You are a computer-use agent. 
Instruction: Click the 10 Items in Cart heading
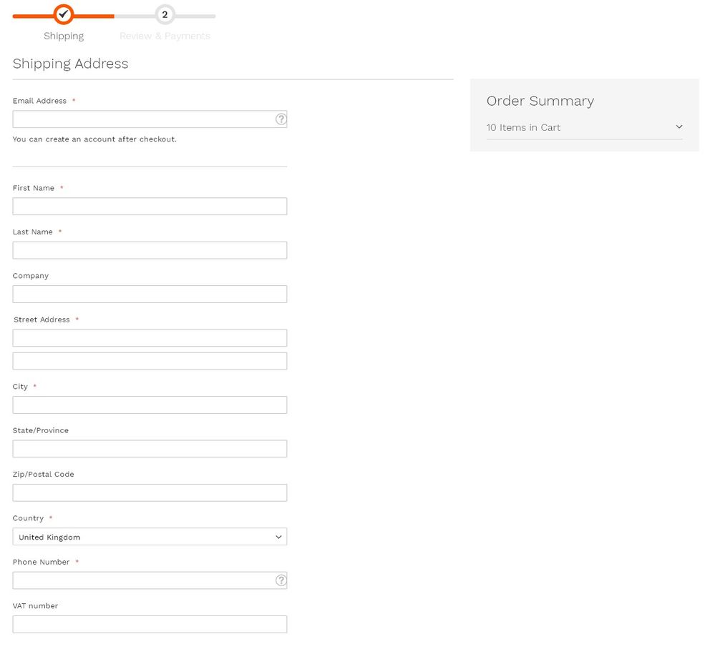(x=523, y=127)
